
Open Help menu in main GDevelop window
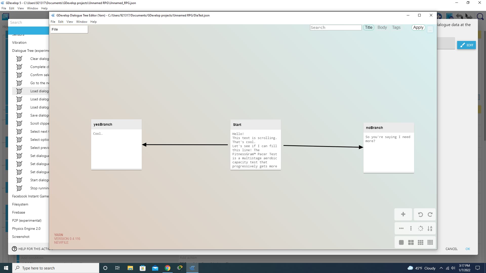44,8
